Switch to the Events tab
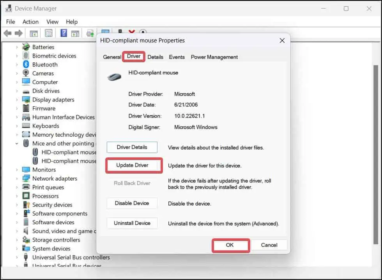The height and width of the screenshot is (280, 382). [177, 57]
